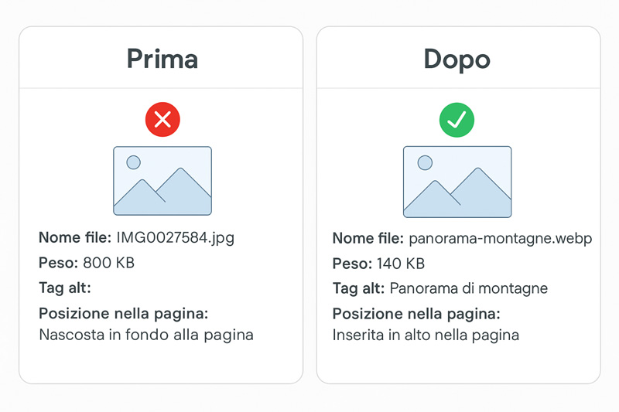Viewport: 619px width, 412px height.
Task: Select the image placeholder in Dopo card
Action: [x=457, y=182]
